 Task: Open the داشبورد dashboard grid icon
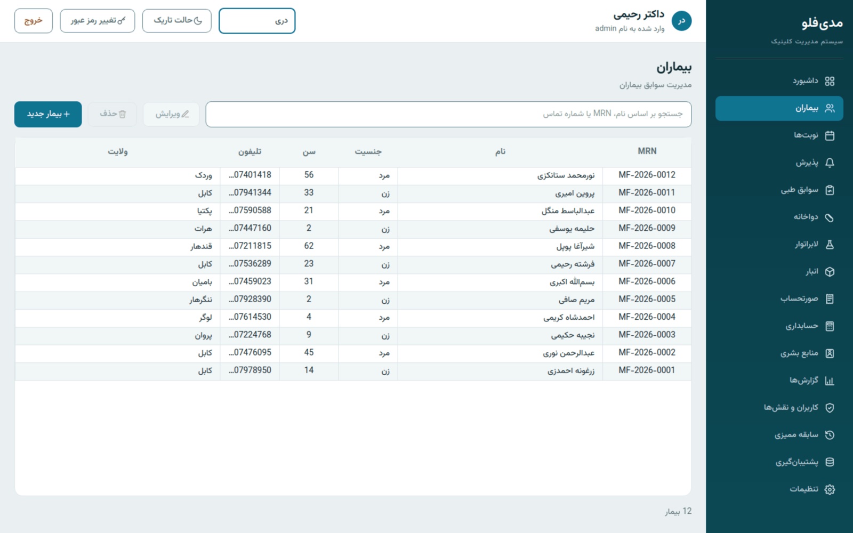click(830, 81)
